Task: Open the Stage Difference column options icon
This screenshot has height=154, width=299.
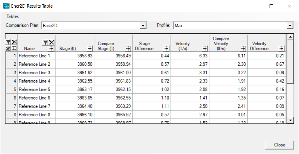Action: [166, 48]
